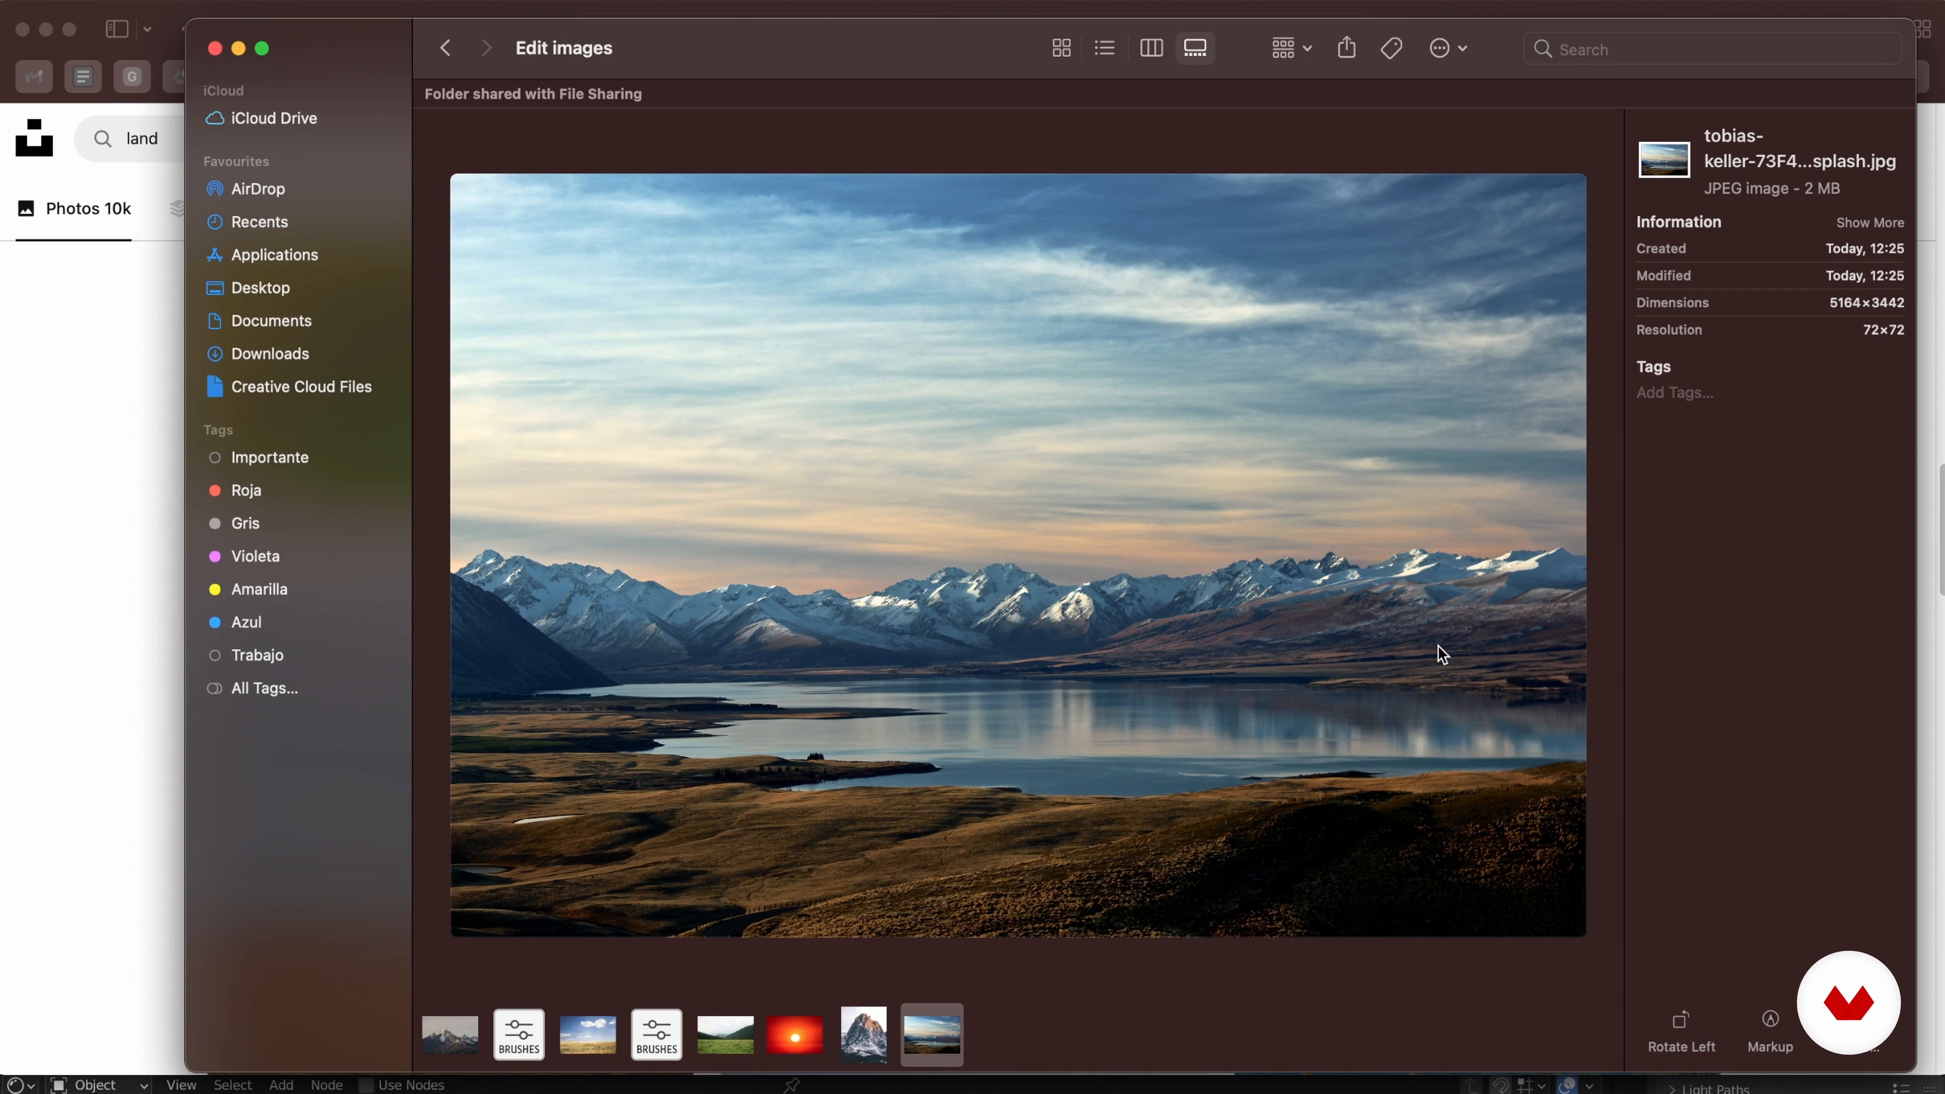Screen dimensions: 1945x1094
Task: Go forward in Finder navigation
Action: (x=487, y=48)
